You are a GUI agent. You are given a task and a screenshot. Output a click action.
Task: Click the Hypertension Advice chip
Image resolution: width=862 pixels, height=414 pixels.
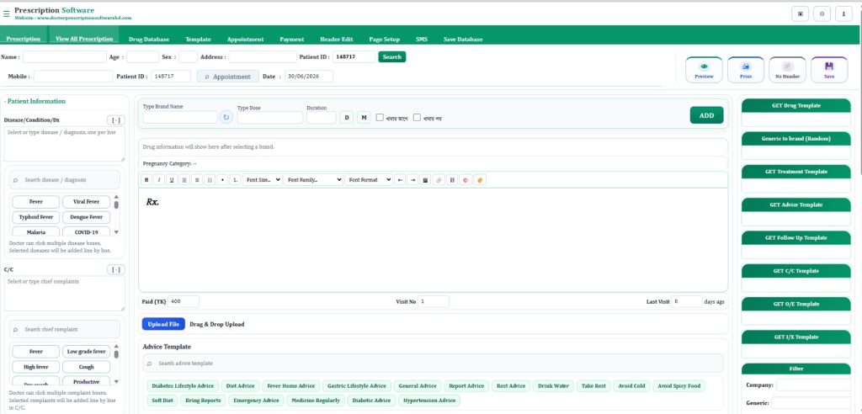(429, 401)
